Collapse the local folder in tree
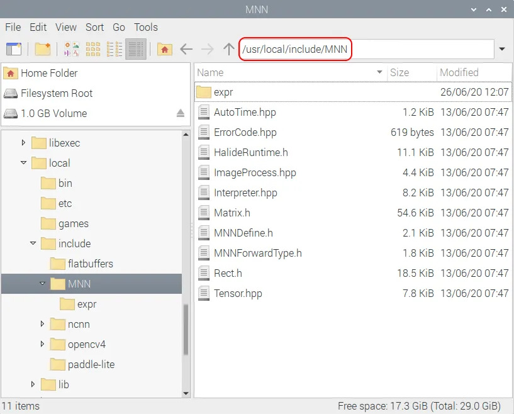Screen dimensions: 514x414 (23, 162)
